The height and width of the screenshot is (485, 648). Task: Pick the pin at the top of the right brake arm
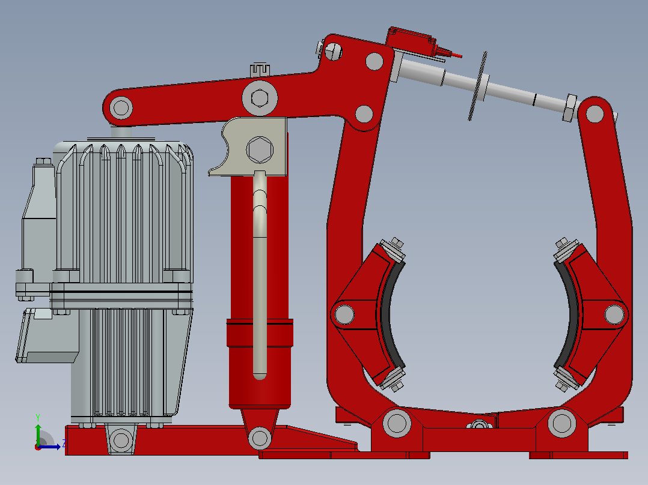click(595, 114)
